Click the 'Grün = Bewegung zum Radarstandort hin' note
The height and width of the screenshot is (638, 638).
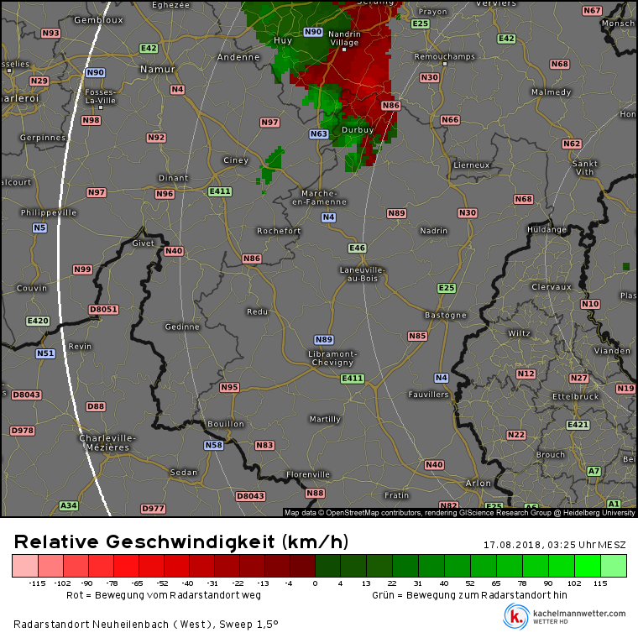click(469, 595)
